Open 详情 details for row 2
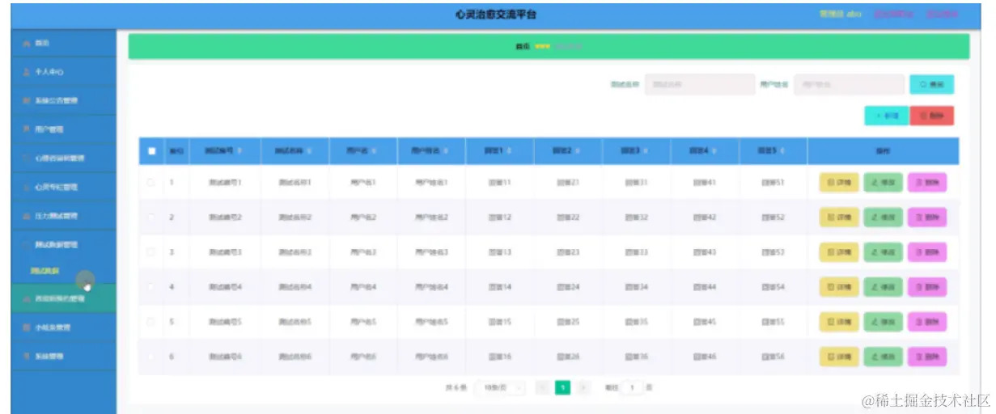996x414 pixels. [839, 218]
